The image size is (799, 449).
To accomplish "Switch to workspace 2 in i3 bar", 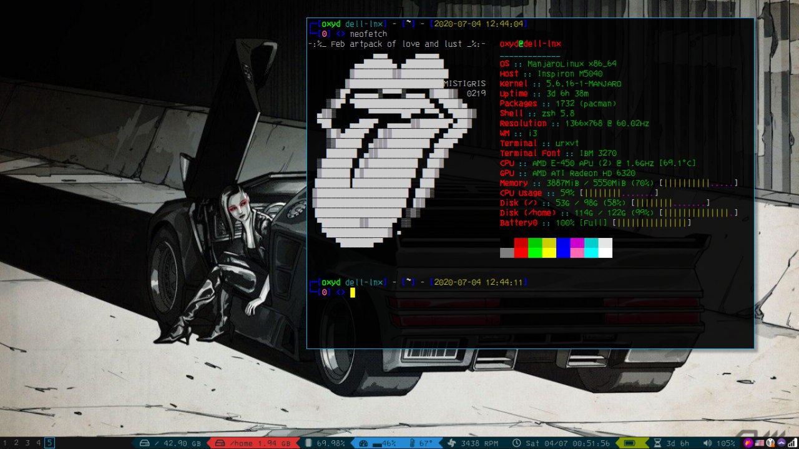I will [16, 443].
